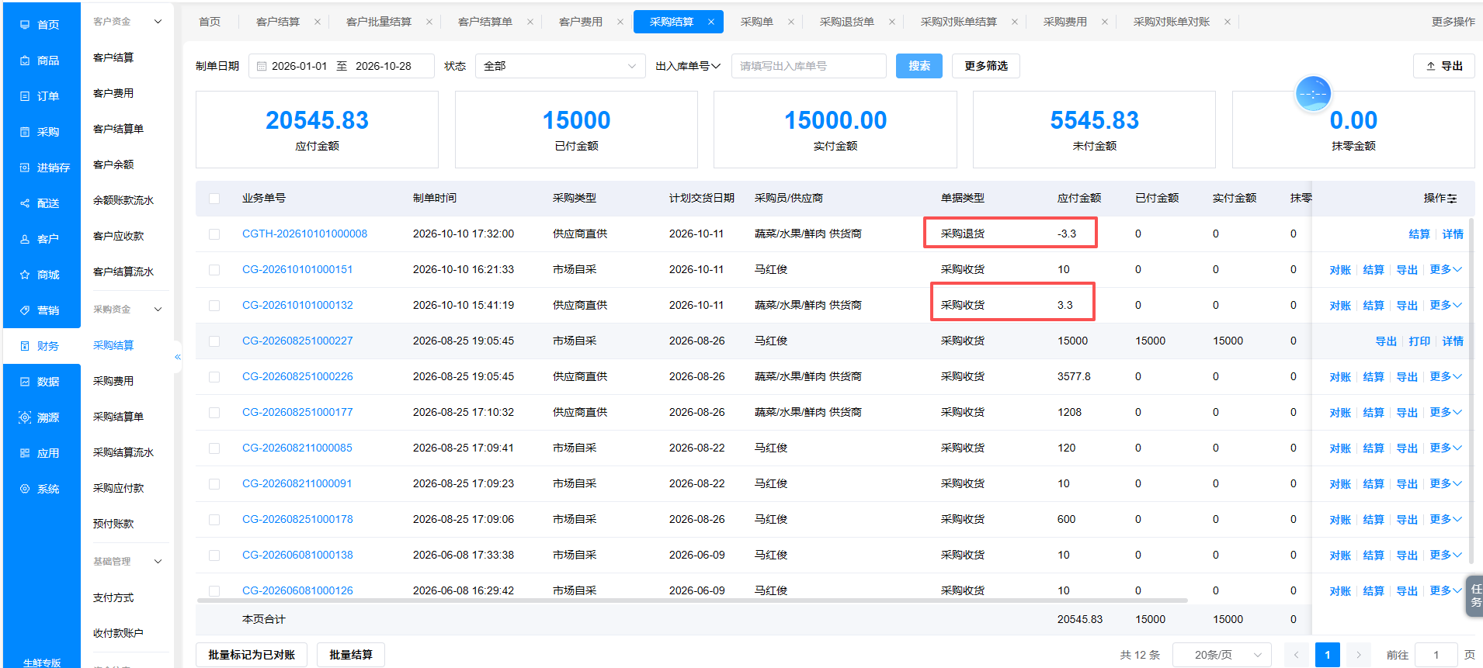Open the 应用 sidebar icon
The width and height of the screenshot is (1483, 668).
pos(25,453)
